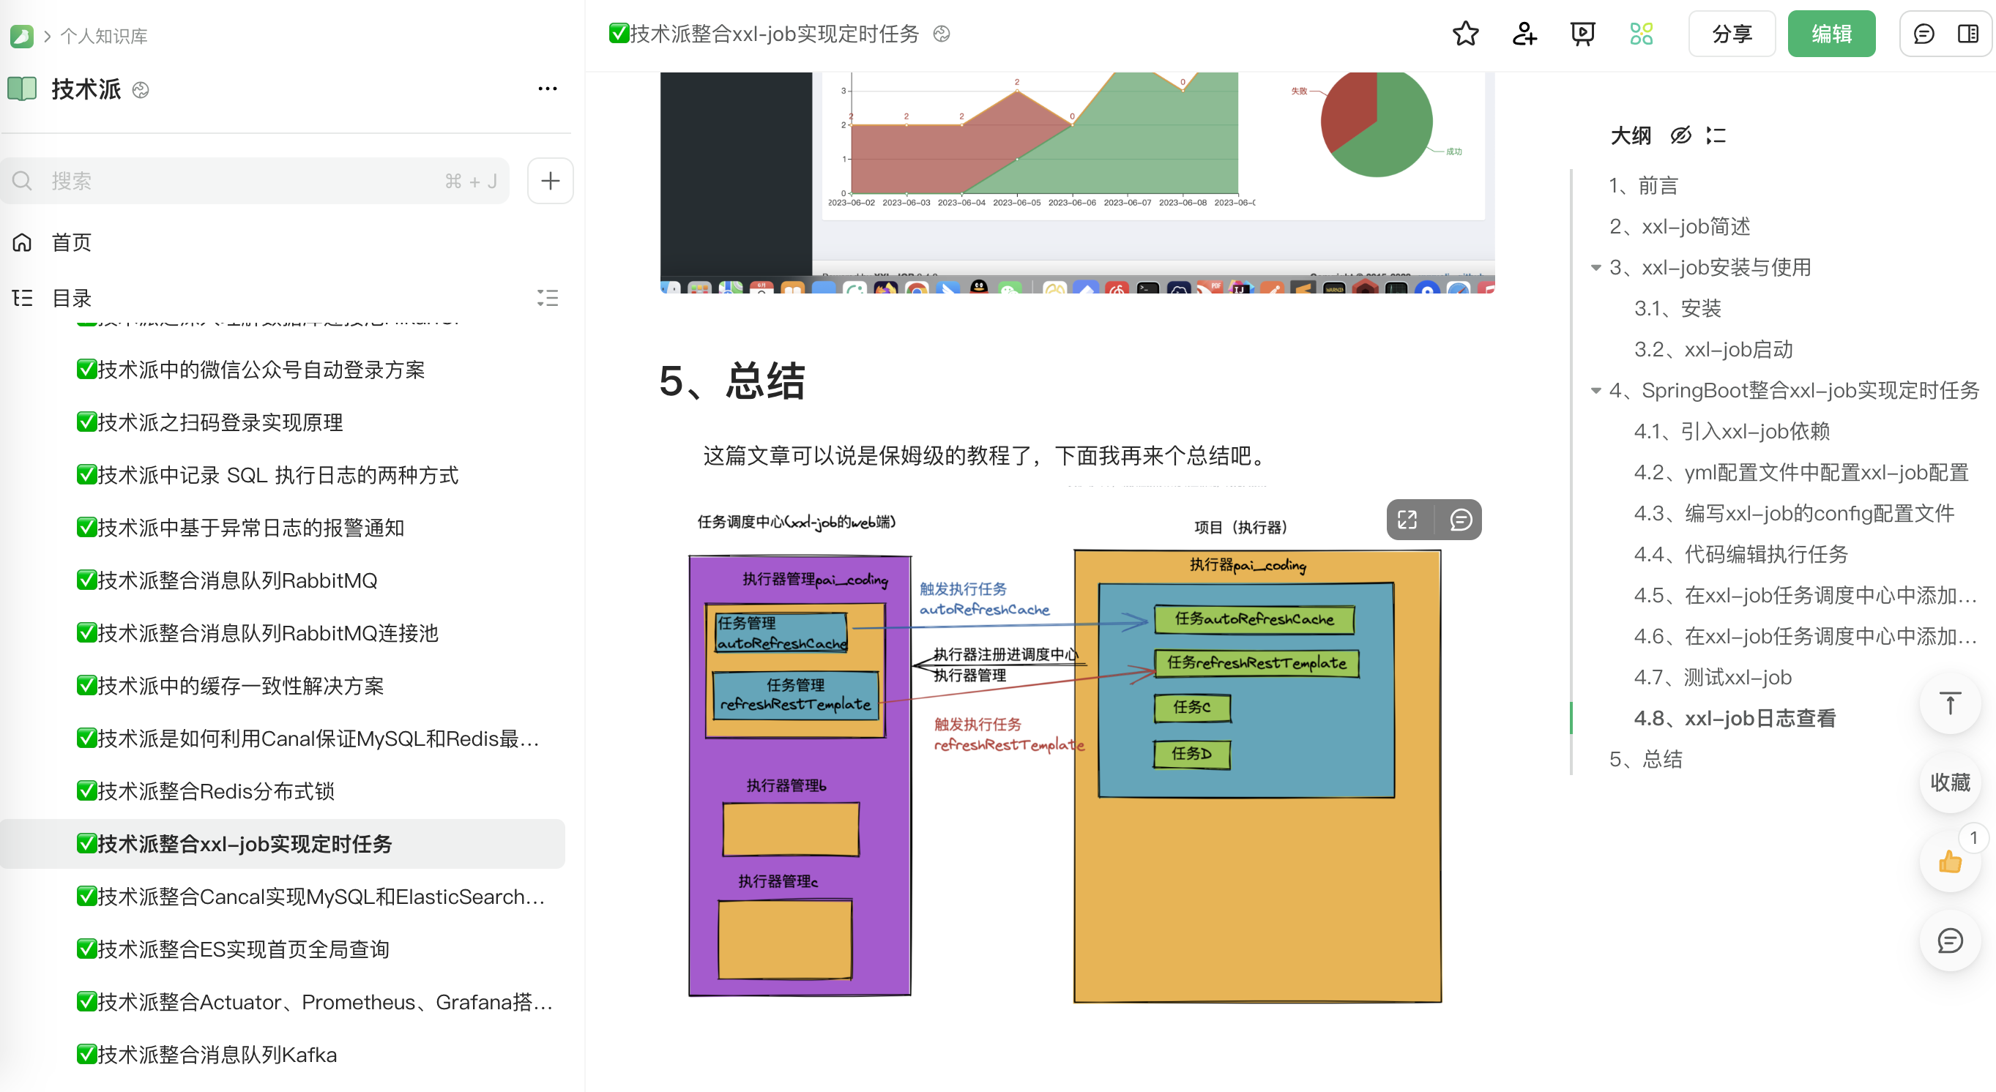
Task: Start presentation mode icon
Action: pyautogui.click(x=1582, y=34)
